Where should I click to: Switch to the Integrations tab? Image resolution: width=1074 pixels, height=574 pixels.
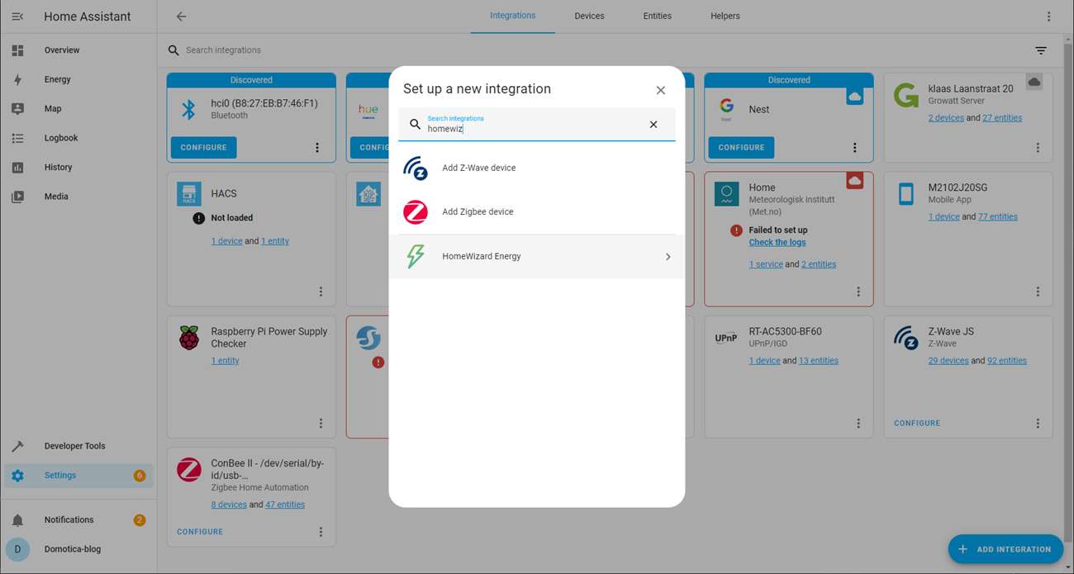click(x=512, y=17)
